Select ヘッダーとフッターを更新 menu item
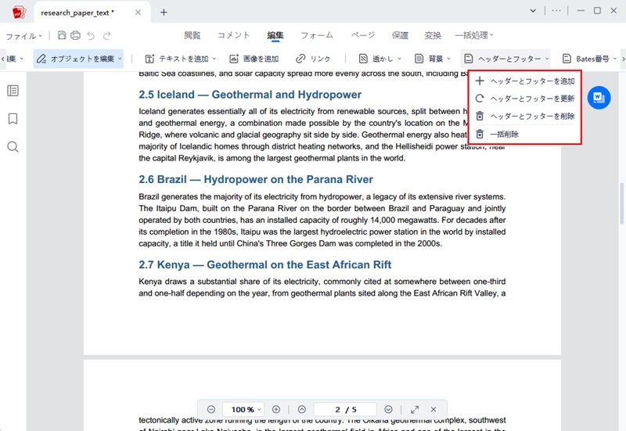This screenshot has height=431, width=626. click(524, 99)
